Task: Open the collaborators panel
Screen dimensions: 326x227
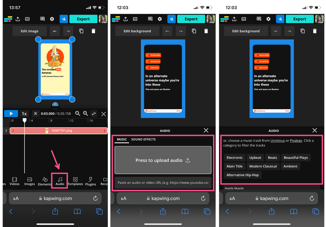Action: tap(64, 19)
